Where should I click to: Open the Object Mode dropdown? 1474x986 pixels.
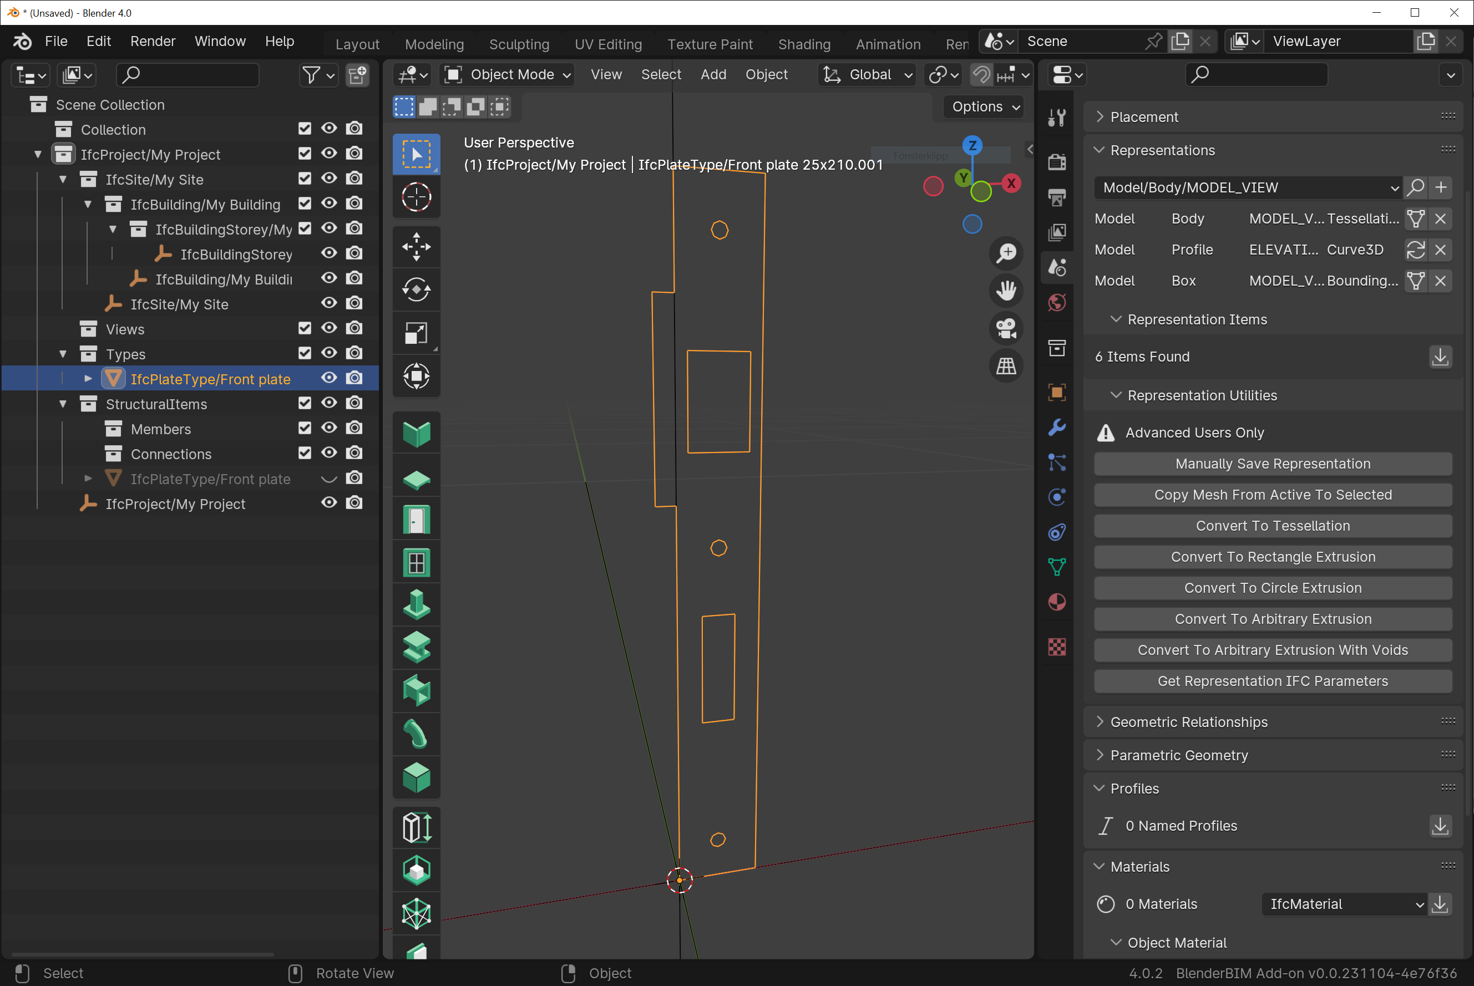coord(508,75)
